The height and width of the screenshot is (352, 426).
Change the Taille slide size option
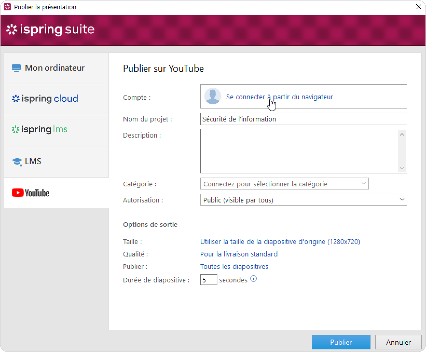pos(280,242)
